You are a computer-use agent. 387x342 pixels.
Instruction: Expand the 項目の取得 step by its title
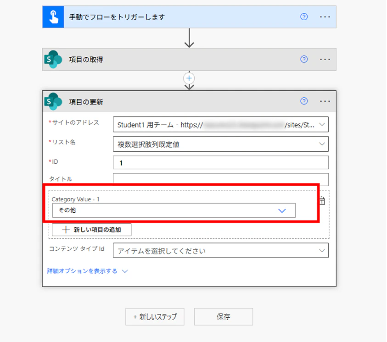86,60
